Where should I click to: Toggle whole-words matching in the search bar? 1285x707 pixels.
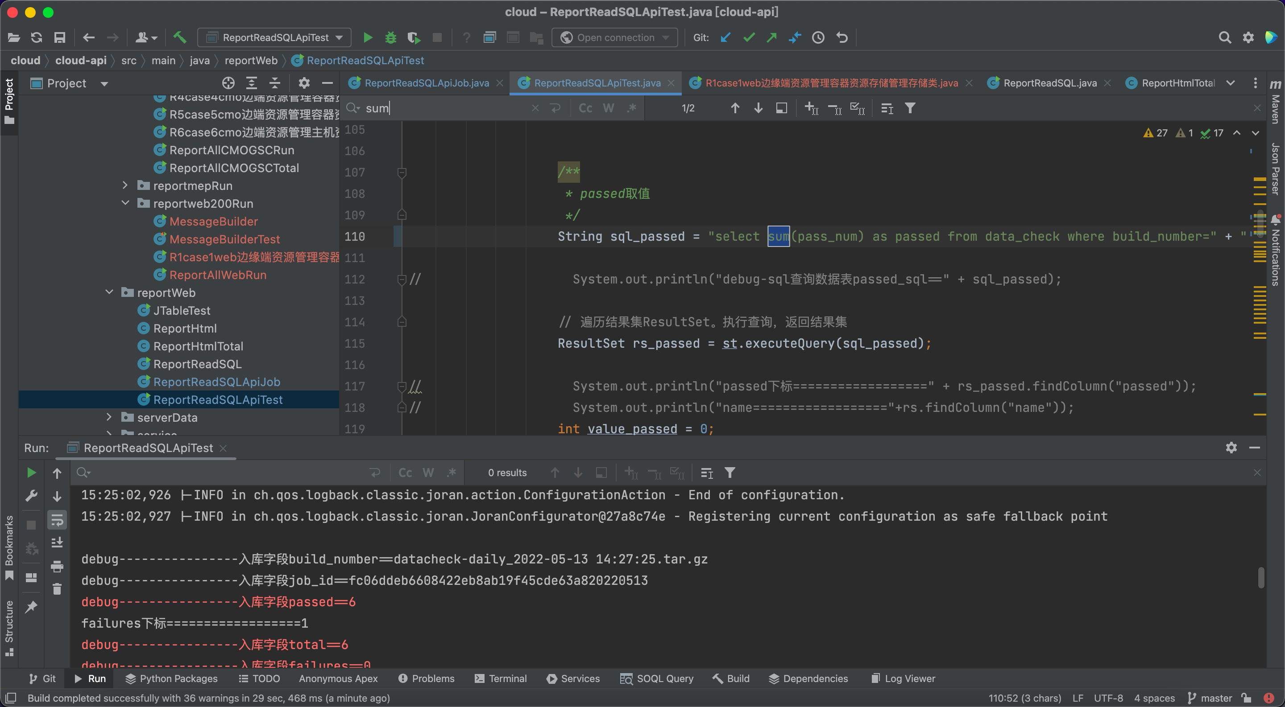coord(608,107)
